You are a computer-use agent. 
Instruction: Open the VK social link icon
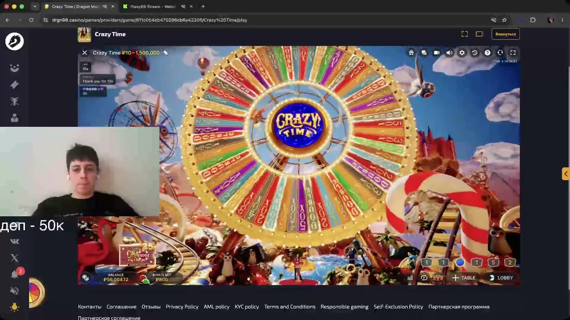14,241
